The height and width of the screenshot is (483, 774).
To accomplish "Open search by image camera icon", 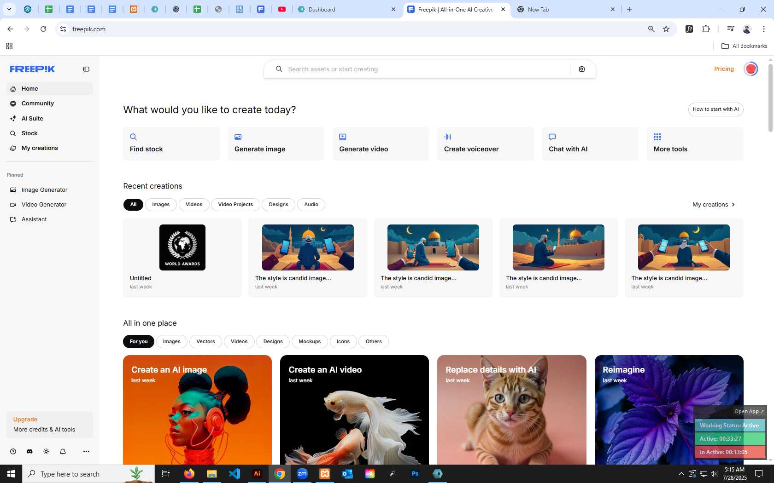I will click(582, 69).
